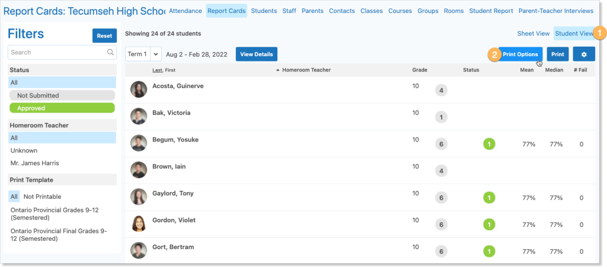The image size is (607, 268).
Task: Switch to Sheet View
Action: pos(533,34)
